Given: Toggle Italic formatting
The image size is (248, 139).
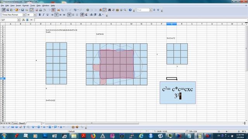Looking at the screenshot, I should click(43, 15).
